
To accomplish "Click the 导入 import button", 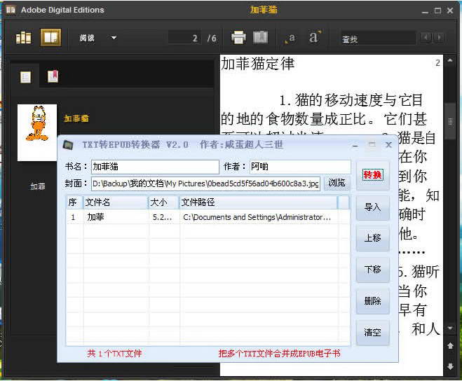I will (x=373, y=207).
